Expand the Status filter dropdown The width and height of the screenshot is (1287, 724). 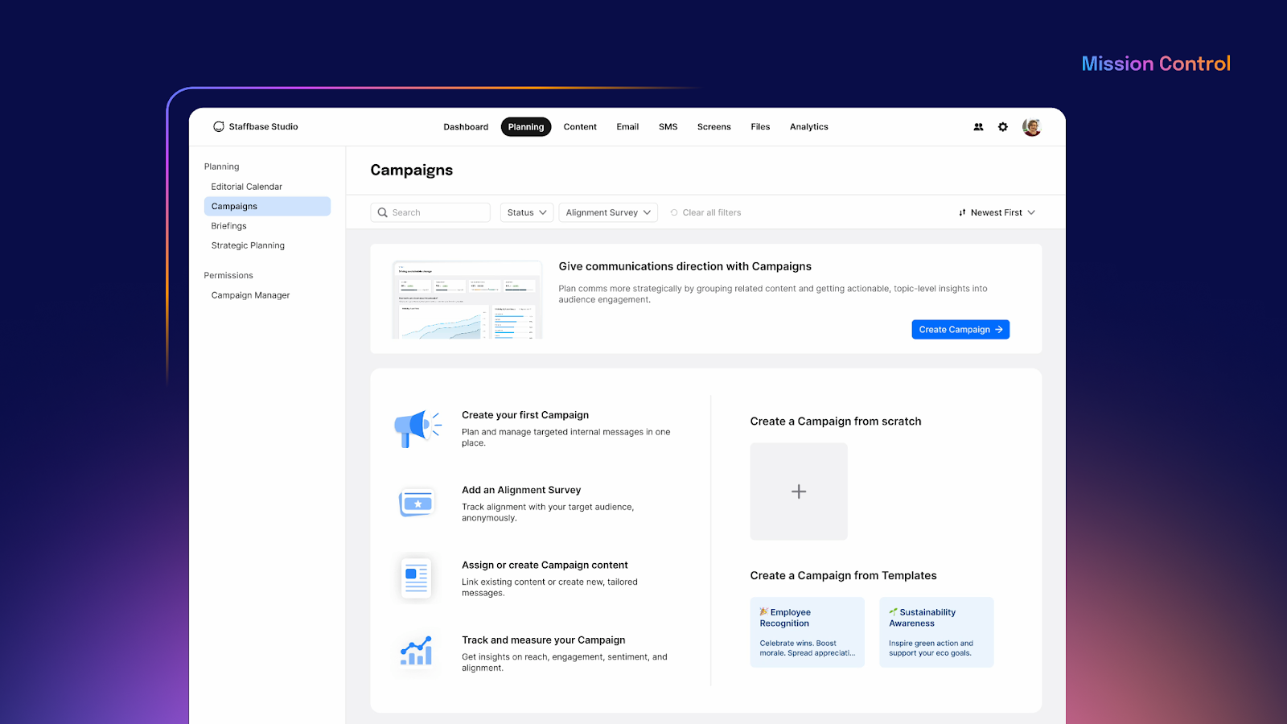[x=527, y=212]
